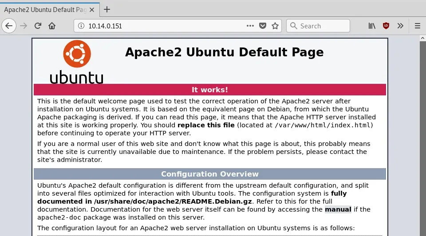Click the manual link in Configuration Overview
This screenshot has height=236, width=426.
[338, 209]
